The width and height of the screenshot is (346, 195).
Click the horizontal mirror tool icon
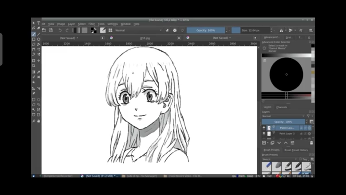coord(281,30)
